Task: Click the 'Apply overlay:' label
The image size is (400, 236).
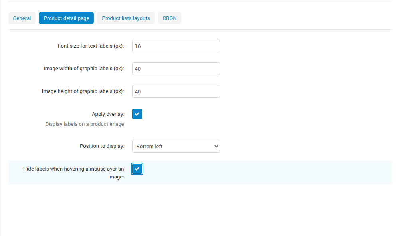Action: pos(108,114)
